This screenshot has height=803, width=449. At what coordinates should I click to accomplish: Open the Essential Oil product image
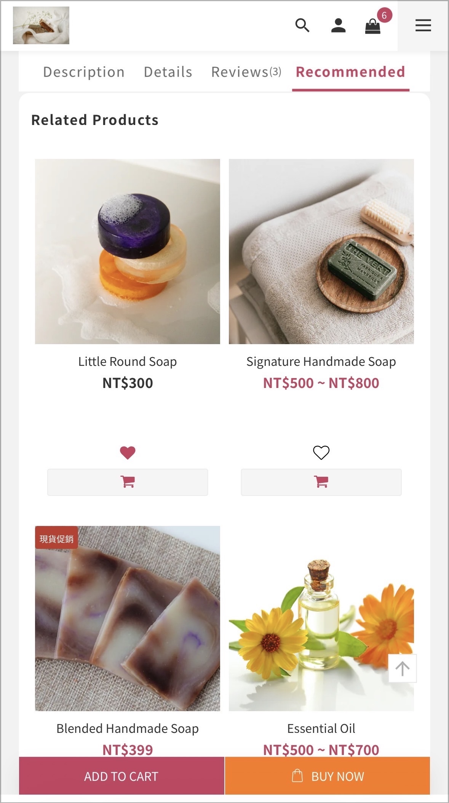pyautogui.click(x=321, y=619)
